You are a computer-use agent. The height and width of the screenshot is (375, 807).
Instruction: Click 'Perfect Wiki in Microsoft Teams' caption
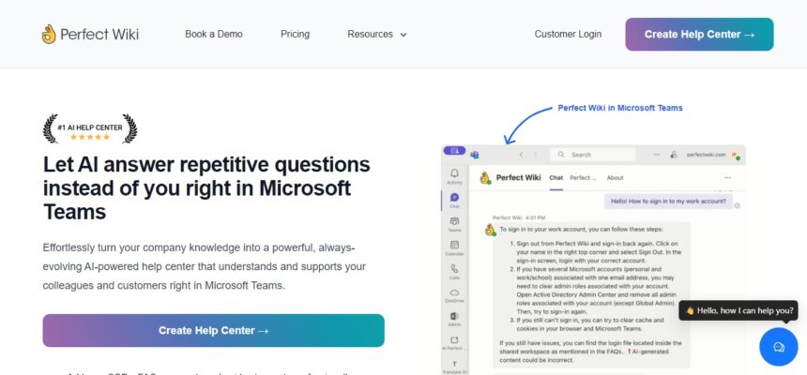[620, 108]
